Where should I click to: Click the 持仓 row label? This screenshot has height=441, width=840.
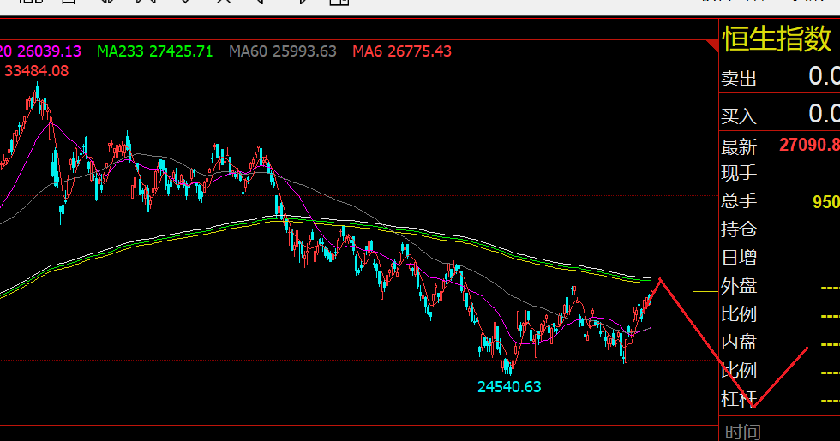pos(739,229)
